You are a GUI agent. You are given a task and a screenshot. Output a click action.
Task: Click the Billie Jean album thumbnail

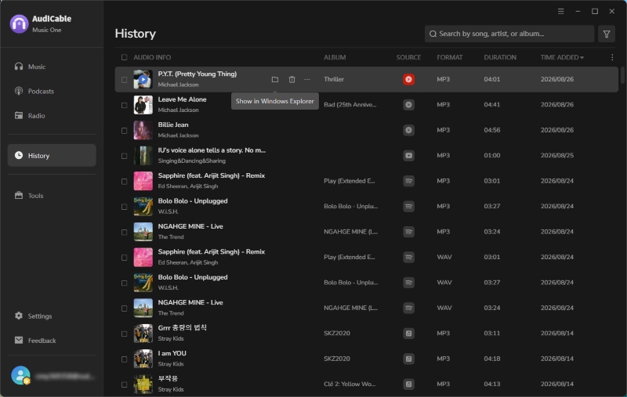pyautogui.click(x=143, y=130)
